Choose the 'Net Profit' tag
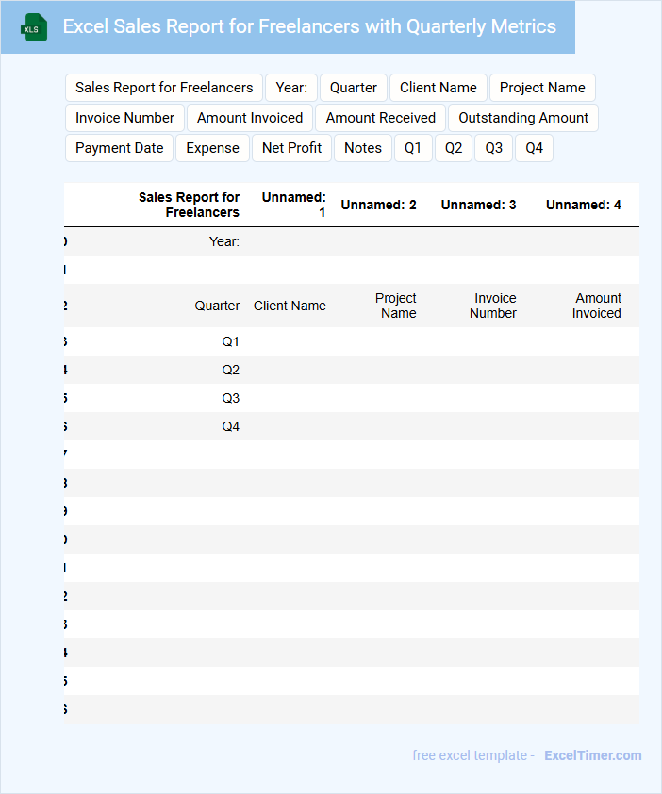 (x=291, y=148)
